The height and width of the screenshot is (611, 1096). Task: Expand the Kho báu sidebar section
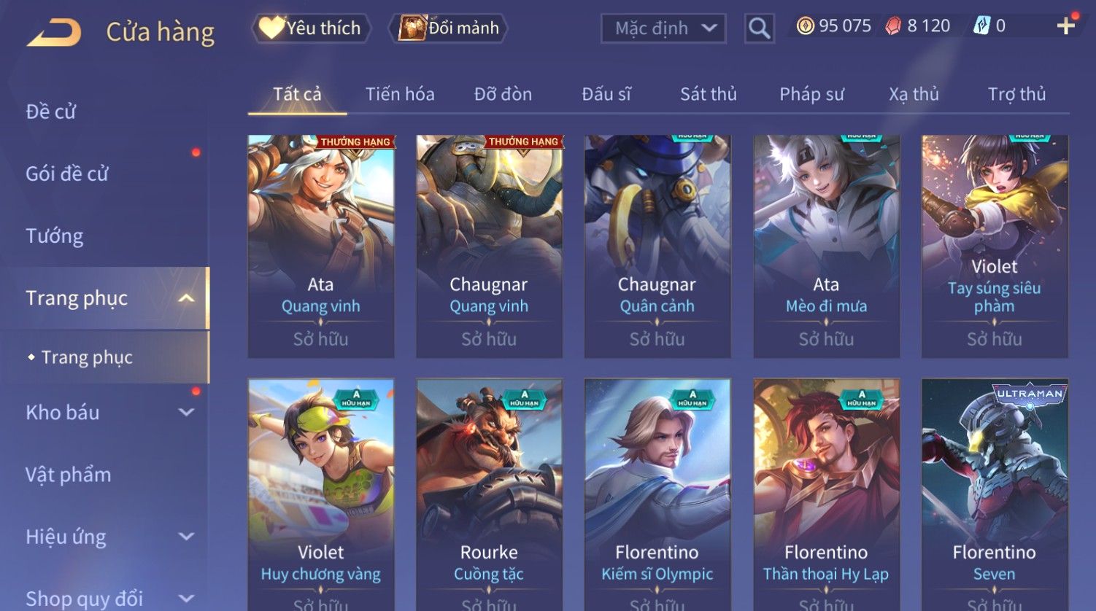point(187,412)
